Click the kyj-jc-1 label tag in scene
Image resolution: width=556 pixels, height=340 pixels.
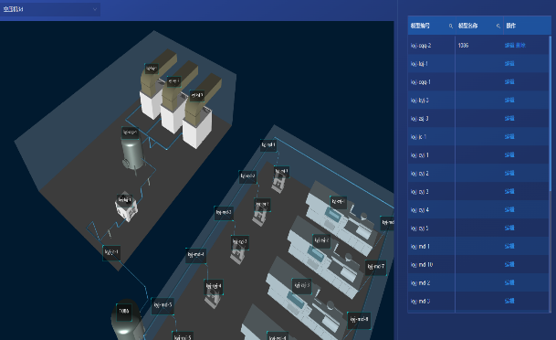coord(111,252)
